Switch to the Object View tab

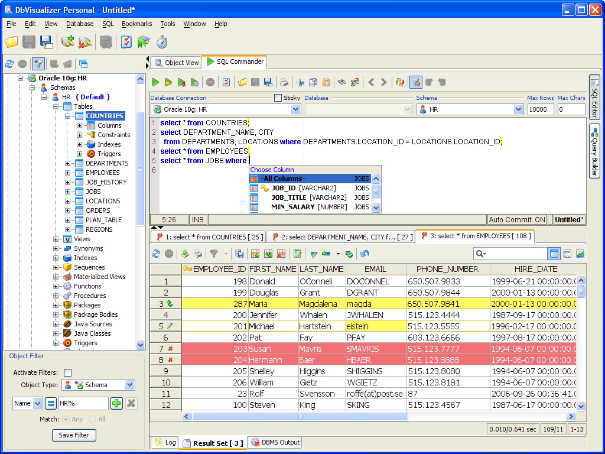pyautogui.click(x=175, y=62)
